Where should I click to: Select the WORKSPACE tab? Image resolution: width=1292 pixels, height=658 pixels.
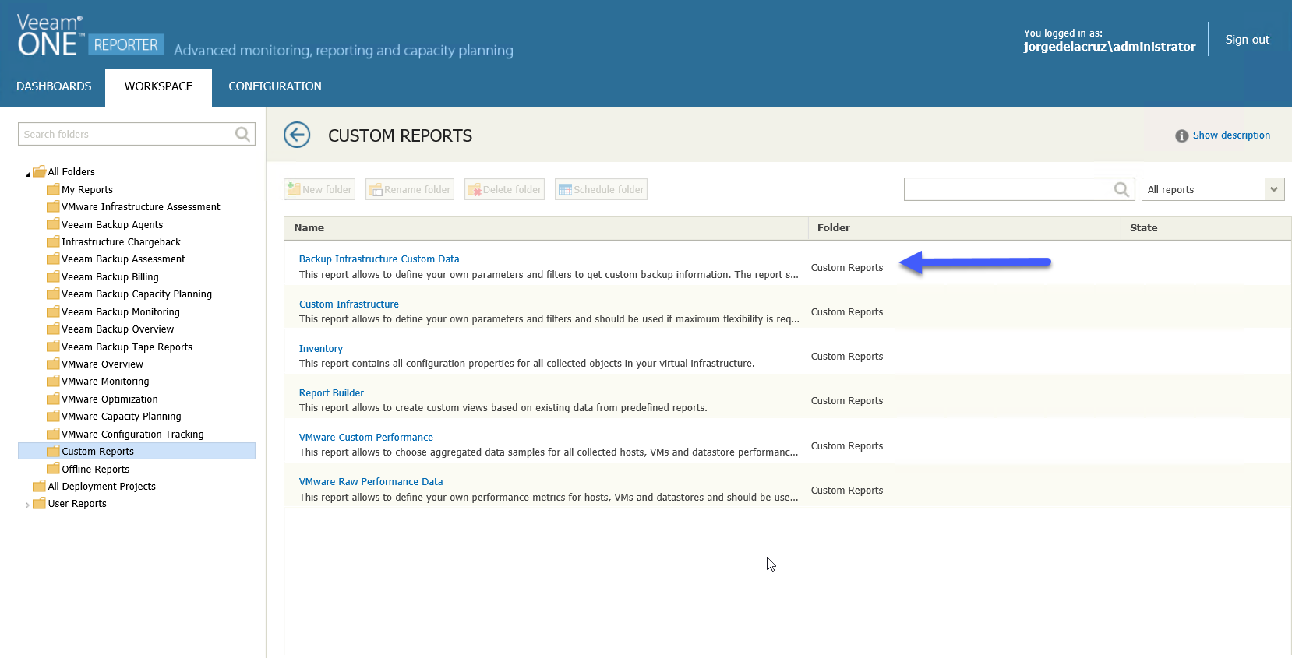pyautogui.click(x=158, y=86)
